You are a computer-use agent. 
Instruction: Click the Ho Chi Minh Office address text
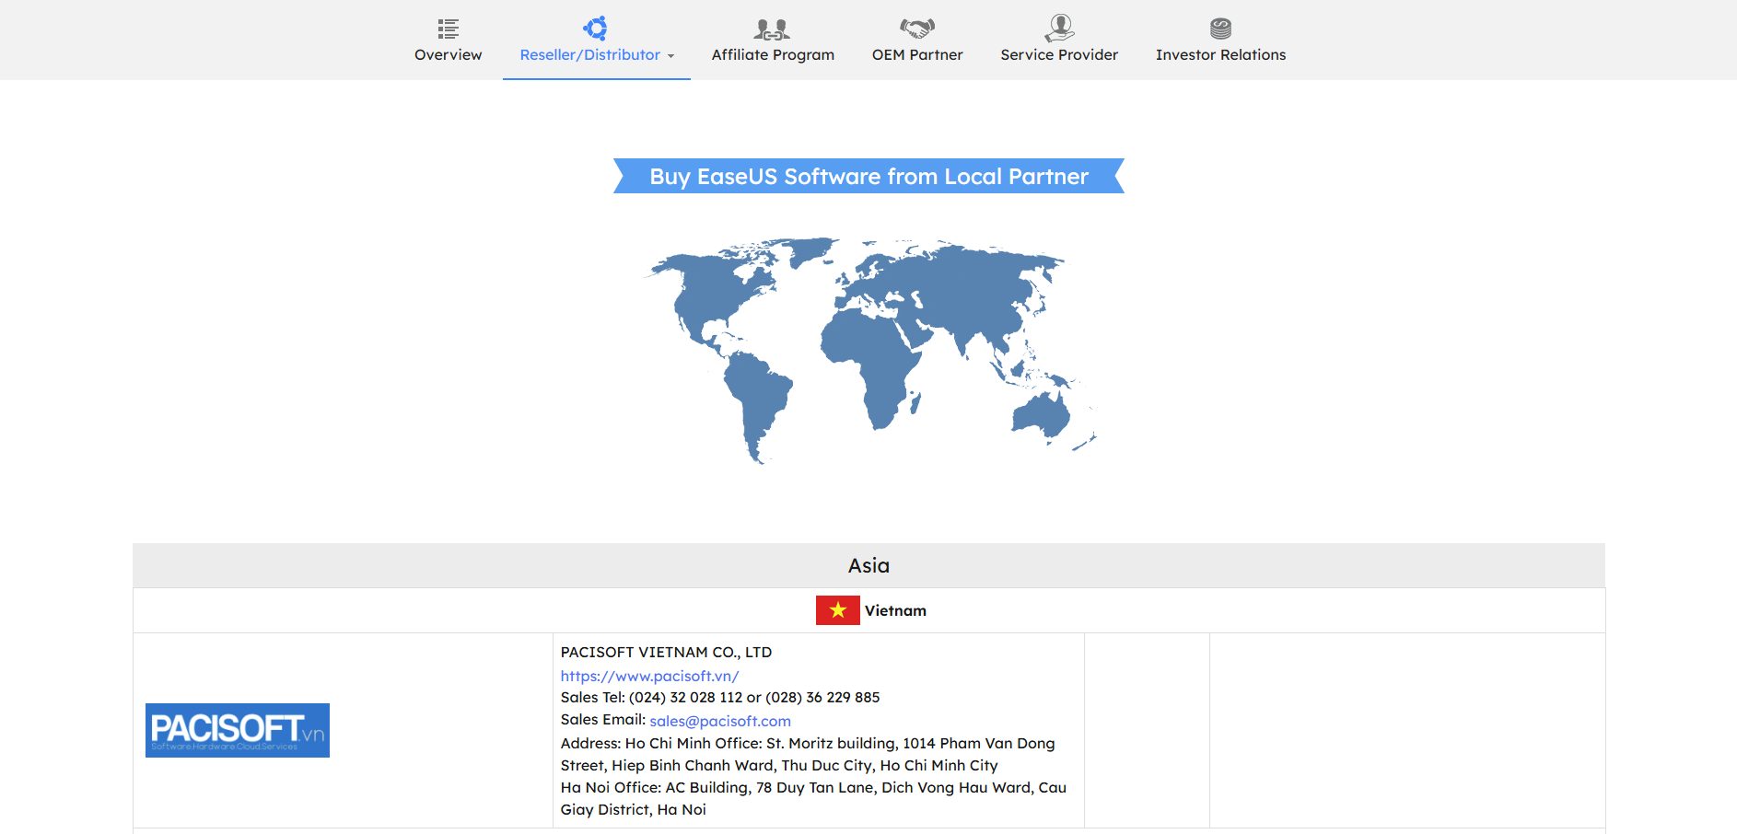click(808, 754)
